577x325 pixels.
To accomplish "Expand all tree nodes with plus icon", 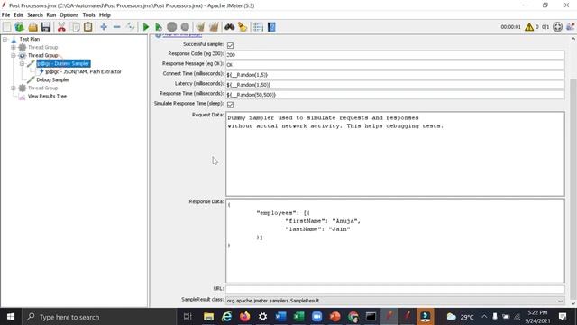I will click(x=104, y=27).
